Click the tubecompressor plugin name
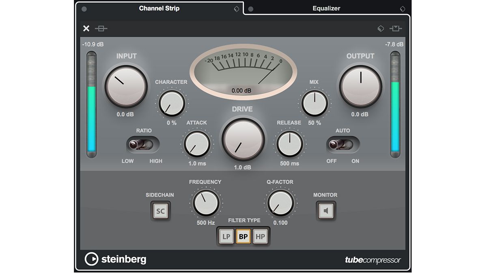 click(x=373, y=260)
